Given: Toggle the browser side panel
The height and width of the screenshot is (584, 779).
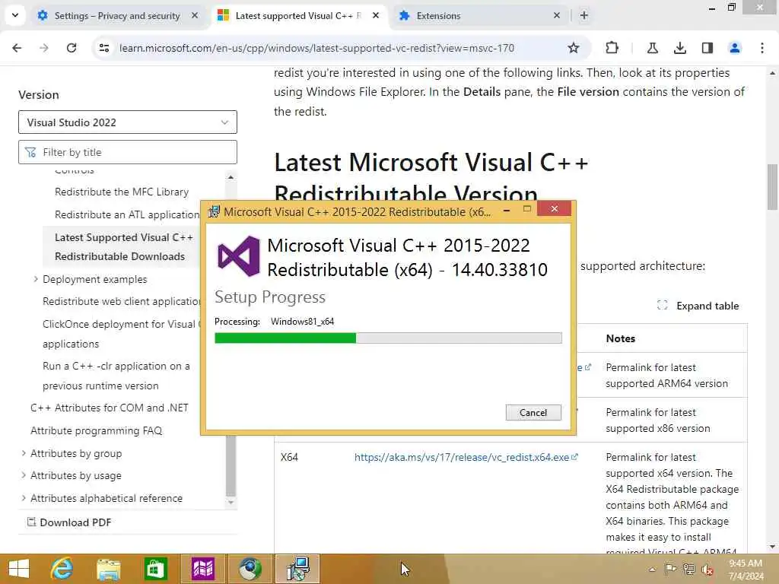Looking at the screenshot, I should [707, 48].
